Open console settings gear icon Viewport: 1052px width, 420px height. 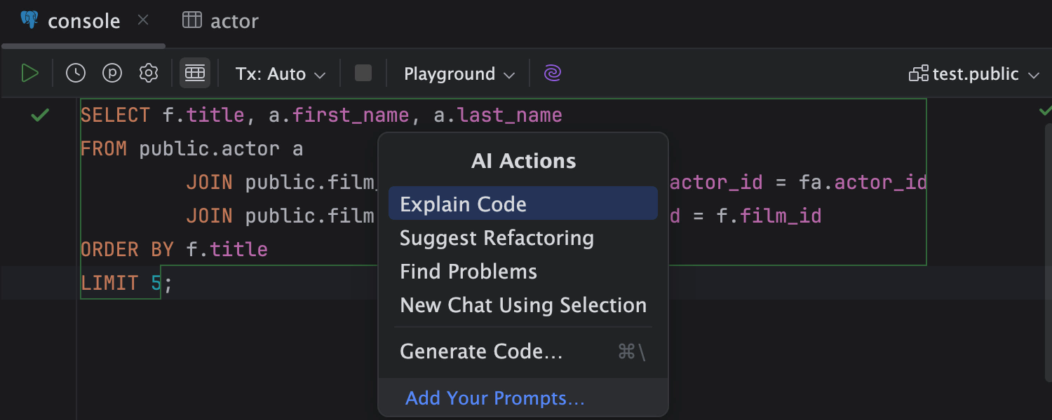coord(149,73)
